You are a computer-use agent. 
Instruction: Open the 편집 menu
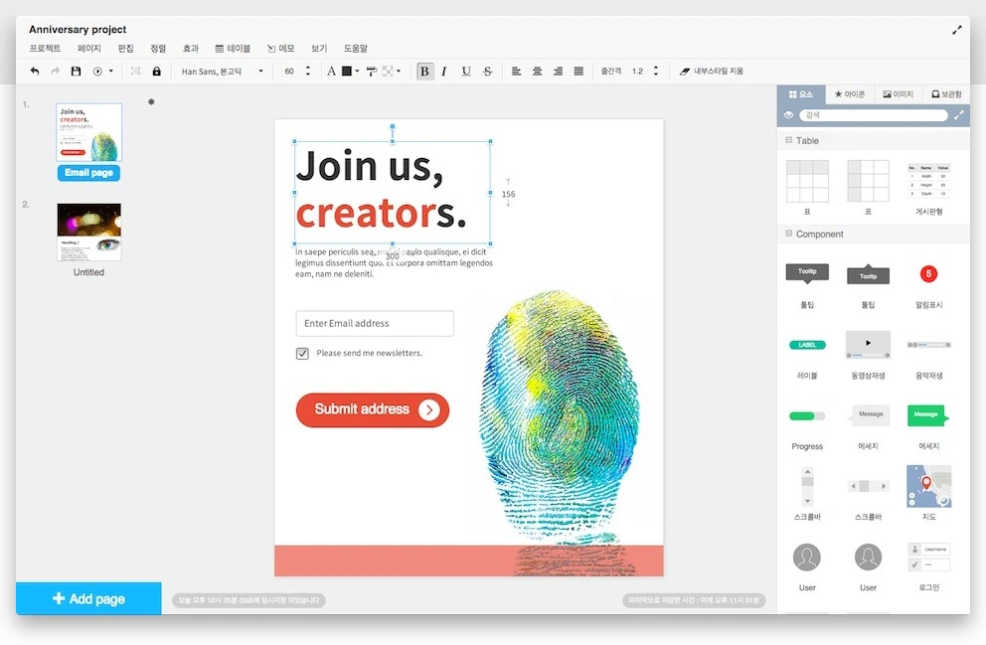pos(126,49)
